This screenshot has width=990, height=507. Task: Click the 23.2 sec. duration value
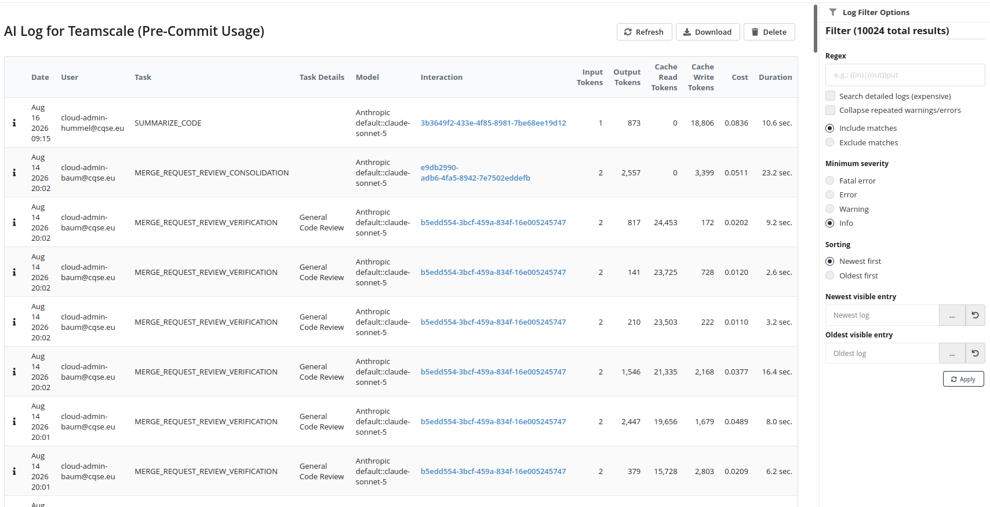tap(777, 172)
